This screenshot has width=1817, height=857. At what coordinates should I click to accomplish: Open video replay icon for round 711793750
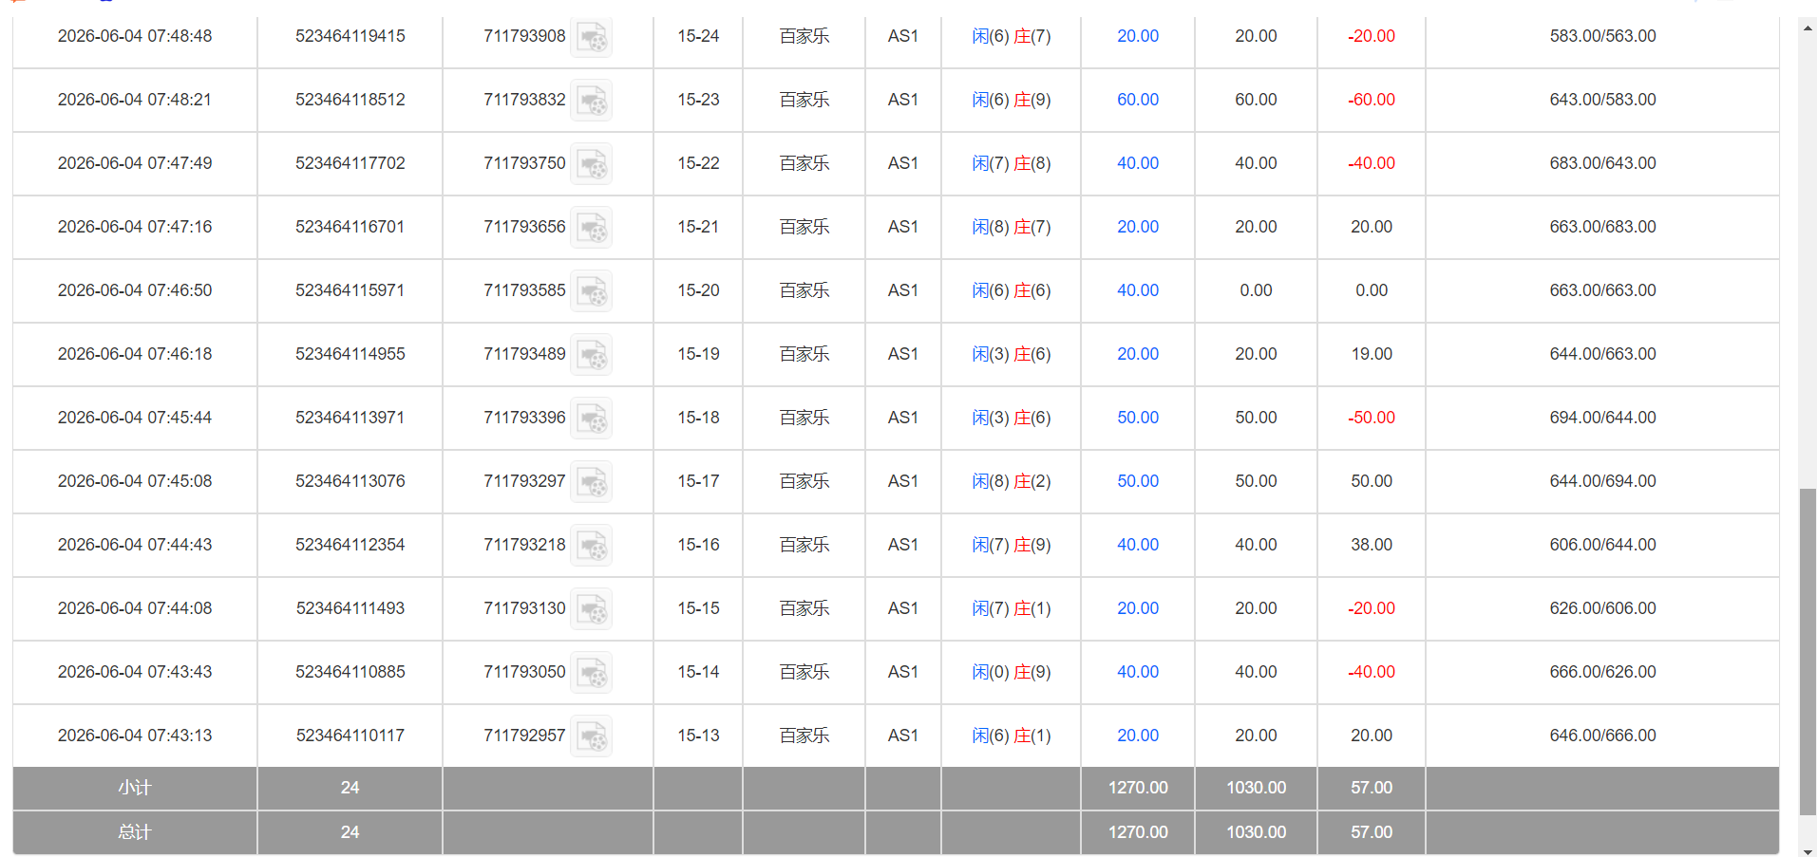(x=591, y=164)
